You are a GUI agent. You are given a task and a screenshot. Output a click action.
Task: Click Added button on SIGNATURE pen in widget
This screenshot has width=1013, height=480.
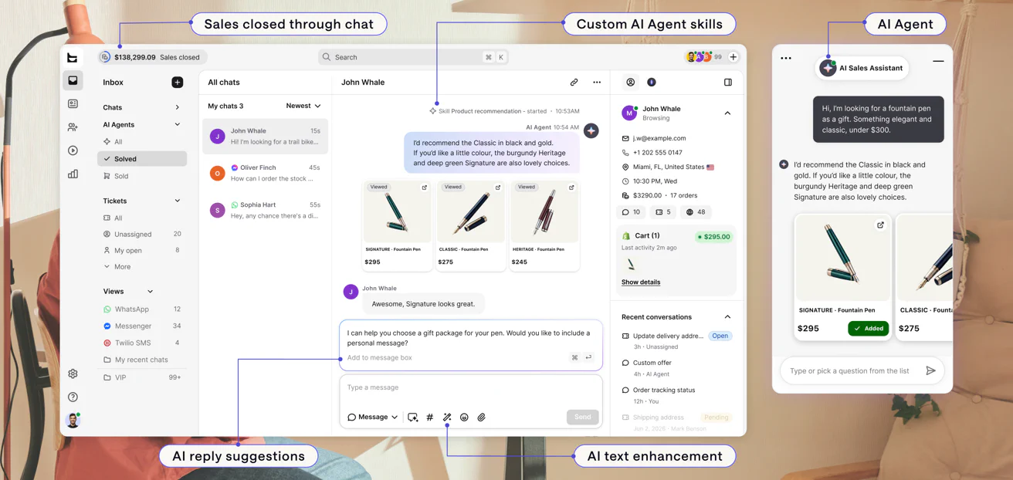coord(868,328)
